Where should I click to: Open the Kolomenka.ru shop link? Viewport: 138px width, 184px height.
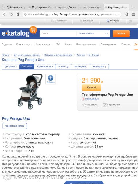92,99
